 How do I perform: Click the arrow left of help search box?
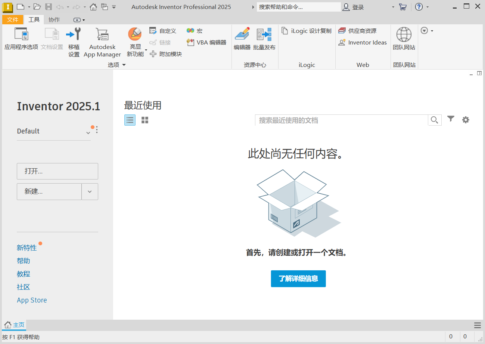point(254,7)
